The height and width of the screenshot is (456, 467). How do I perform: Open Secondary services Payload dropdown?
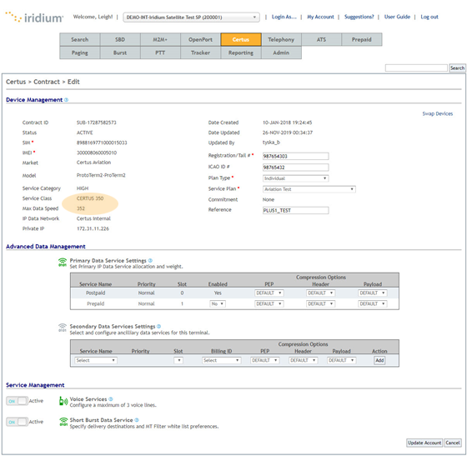pos(341,360)
